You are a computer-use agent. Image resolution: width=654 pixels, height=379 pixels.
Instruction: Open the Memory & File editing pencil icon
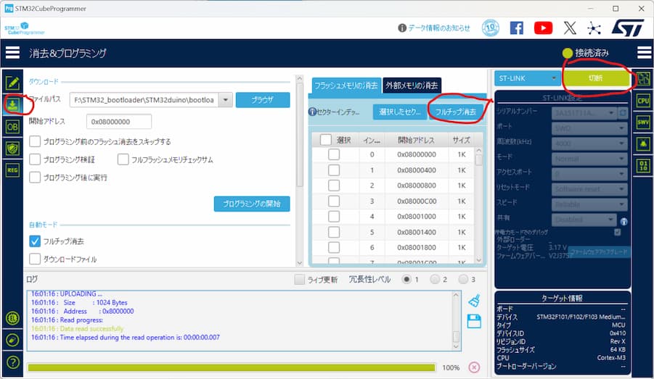[12, 83]
